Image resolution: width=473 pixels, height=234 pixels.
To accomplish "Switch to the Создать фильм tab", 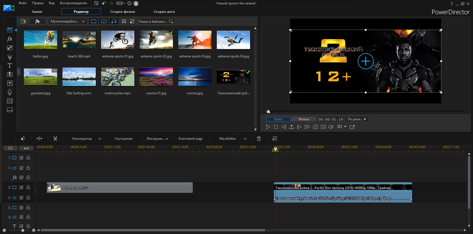I will [123, 12].
